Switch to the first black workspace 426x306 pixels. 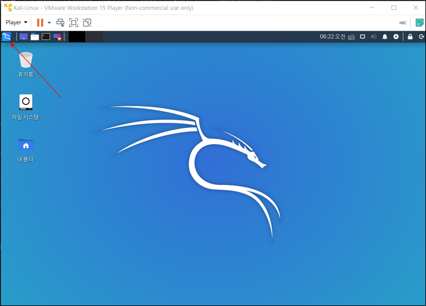pyautogui.click(x=77, y=37)
